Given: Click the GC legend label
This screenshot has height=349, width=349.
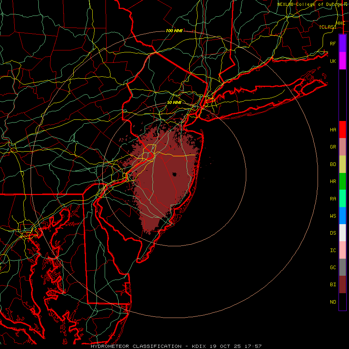Looking at the screenshot, I should point(333,268).
